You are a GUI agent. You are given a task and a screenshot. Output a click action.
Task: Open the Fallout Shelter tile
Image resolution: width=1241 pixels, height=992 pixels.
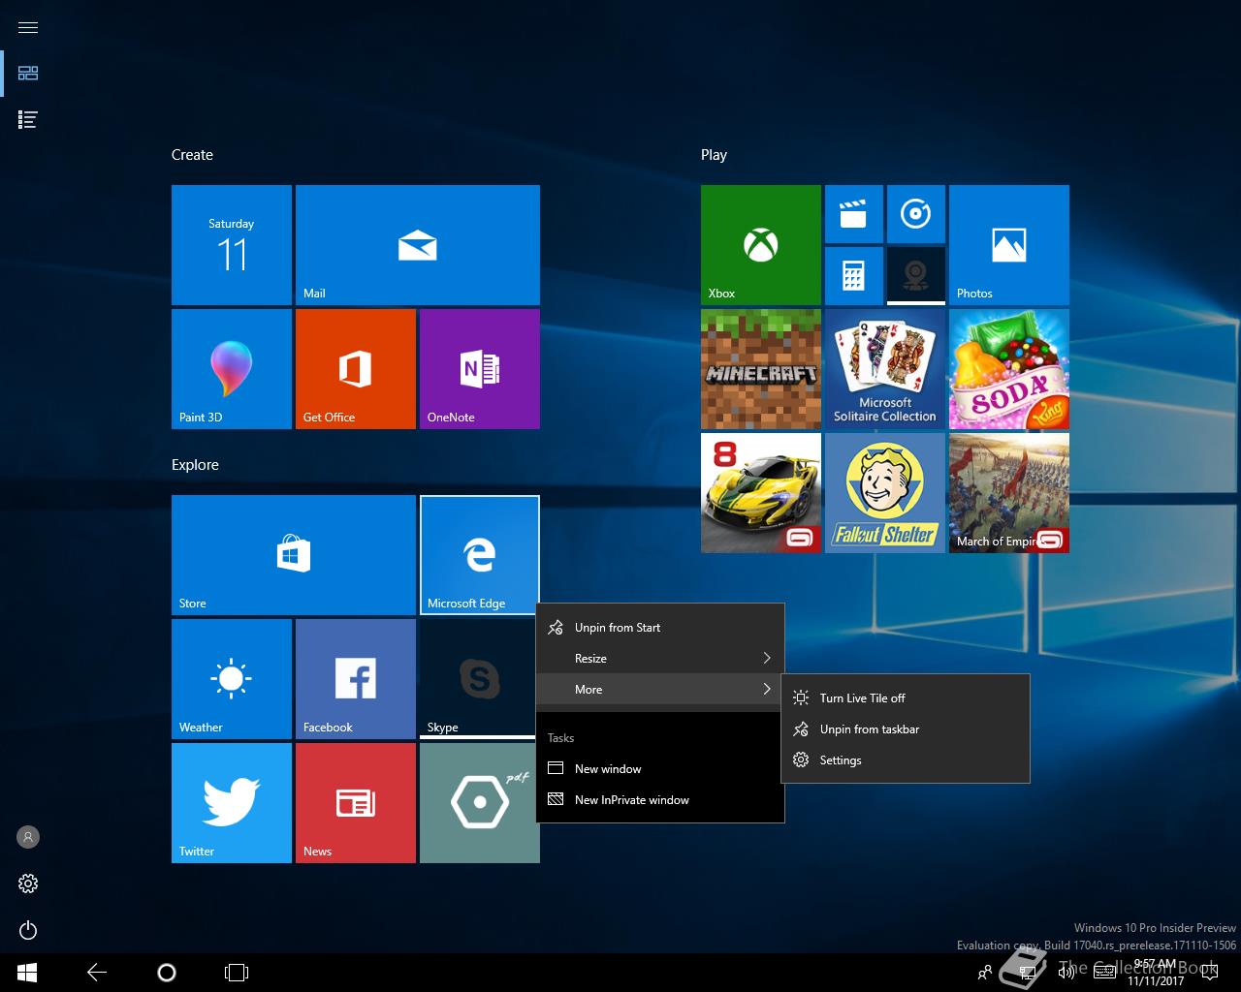(885, 493)
